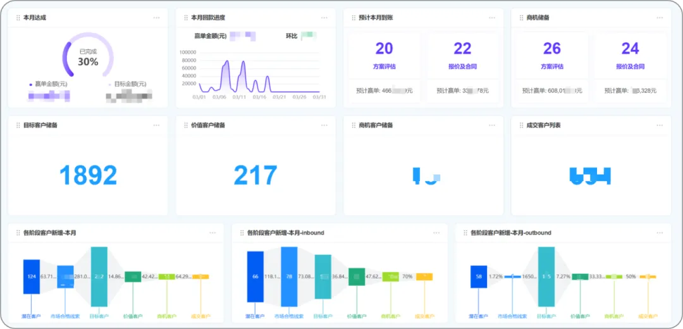Image resolution: width=683 pixels, height=329 pixels.
Task: Toggle the 目标金额(元) legend in 本月达成
Action: (x=126, y=84)
